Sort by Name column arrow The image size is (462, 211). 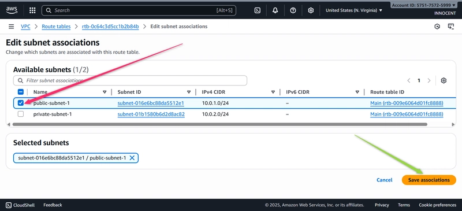[105, 92]
